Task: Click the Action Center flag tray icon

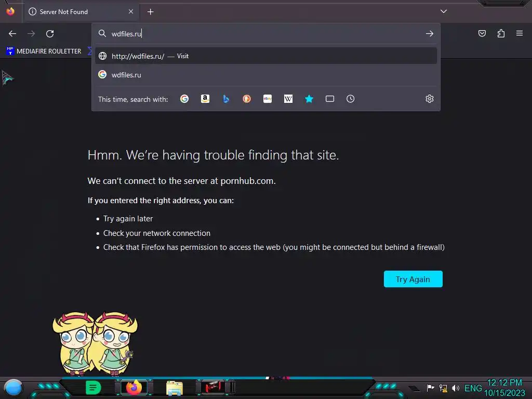Action: click(430, 388)
